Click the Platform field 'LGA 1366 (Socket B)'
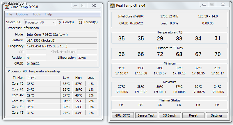The width and height of the screenshot is (233, 125). (61, 40)
